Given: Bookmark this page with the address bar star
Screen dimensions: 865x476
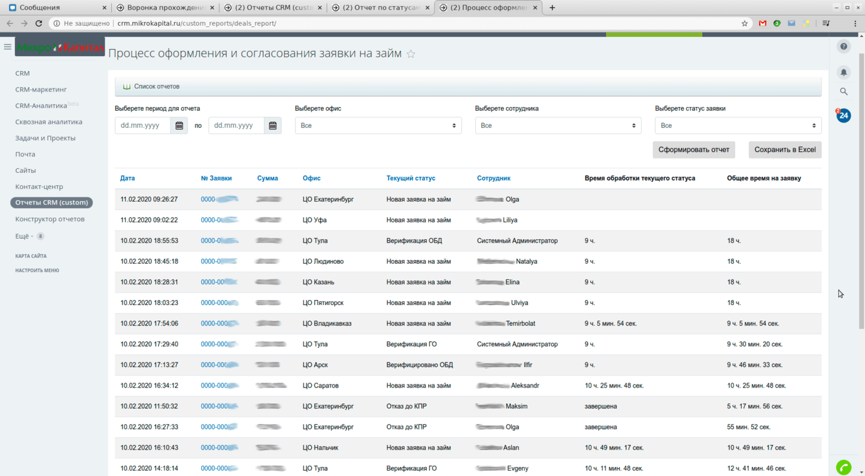Looking at the screenshot, I should (744, 23).
